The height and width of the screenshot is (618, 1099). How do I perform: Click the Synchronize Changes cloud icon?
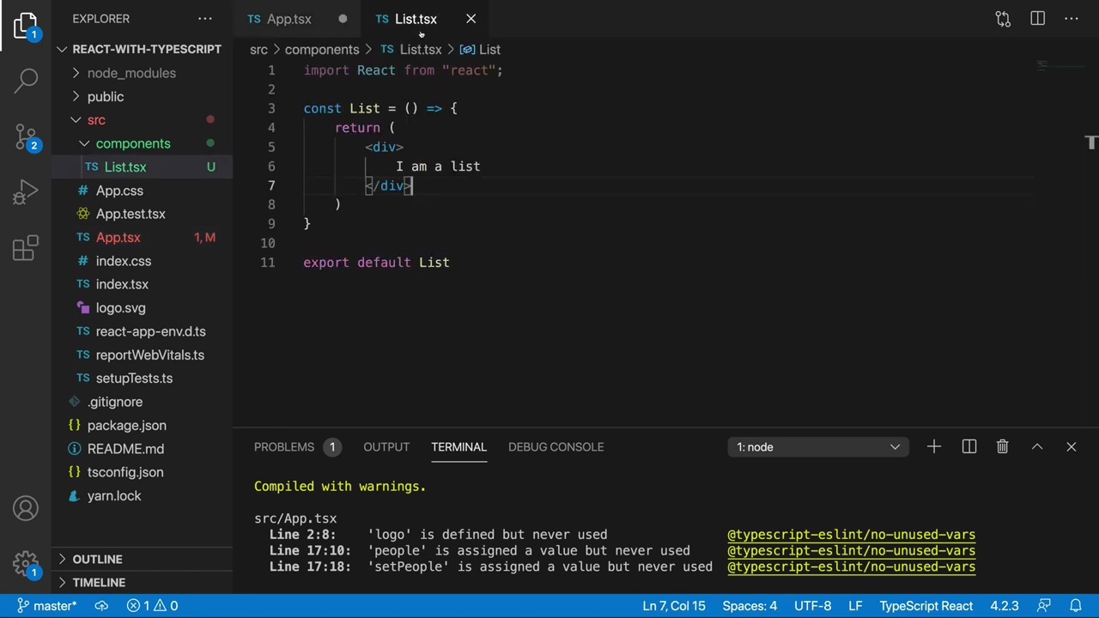pyautogui.click(x=101, y=605)
